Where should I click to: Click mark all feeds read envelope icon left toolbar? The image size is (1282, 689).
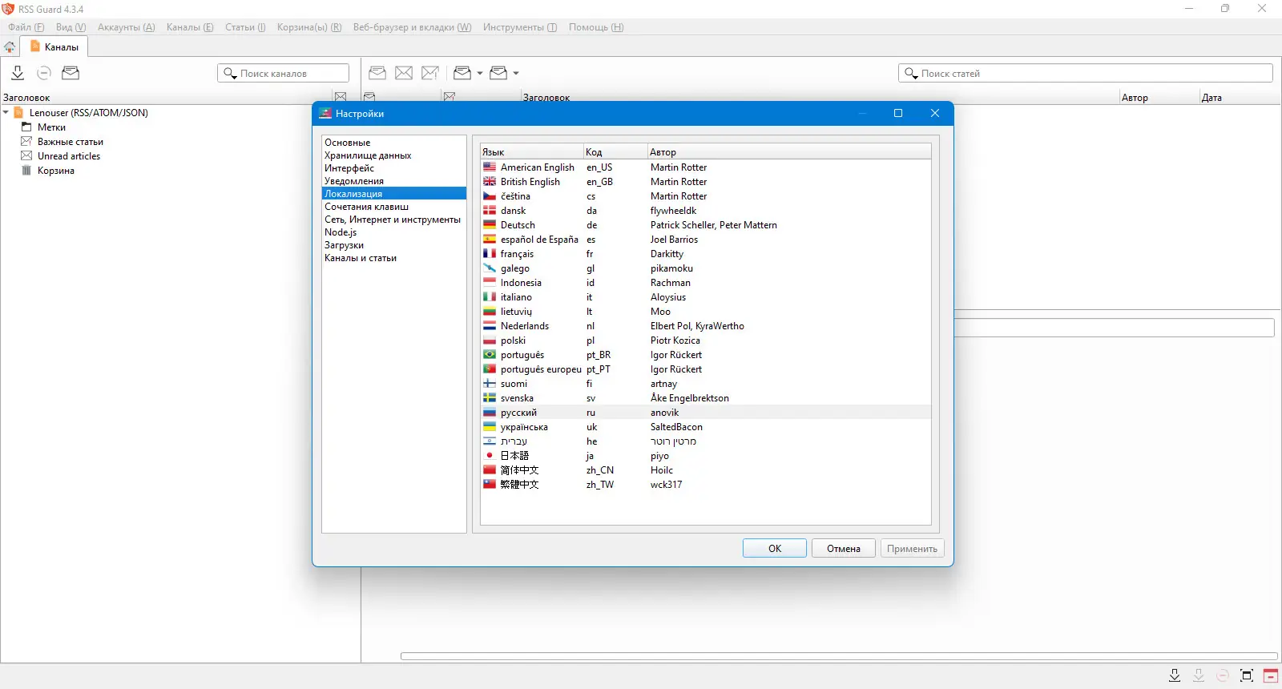pyautogui.click(x=71, y=73)
